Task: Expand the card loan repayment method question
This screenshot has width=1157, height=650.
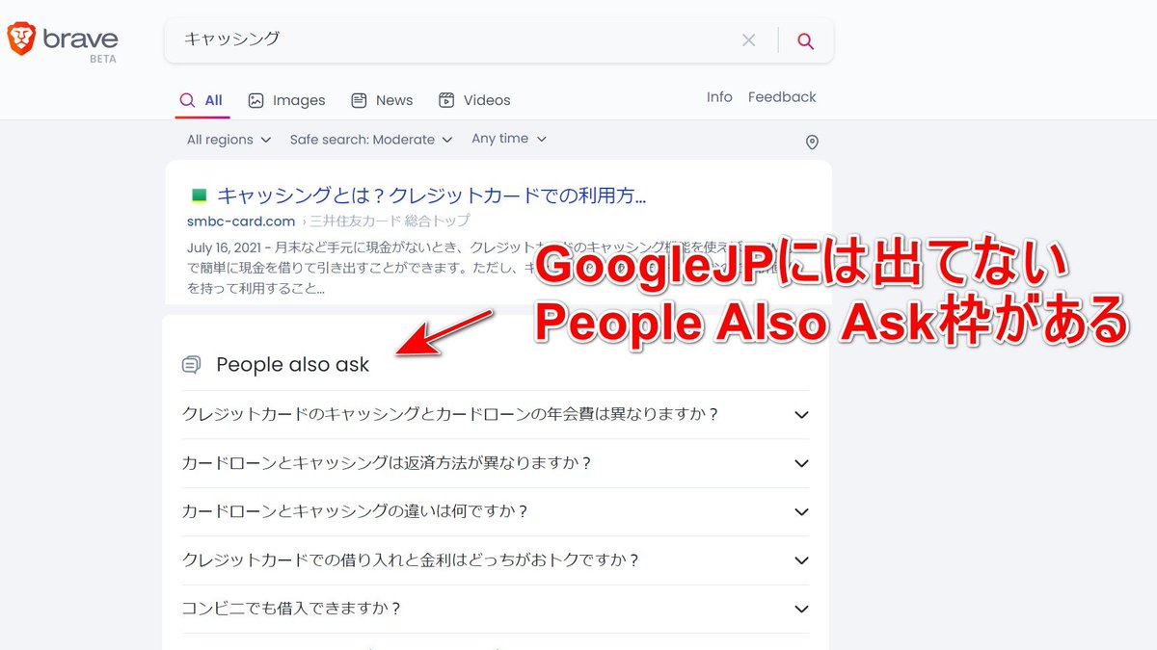Action: (x=801, y=463)
